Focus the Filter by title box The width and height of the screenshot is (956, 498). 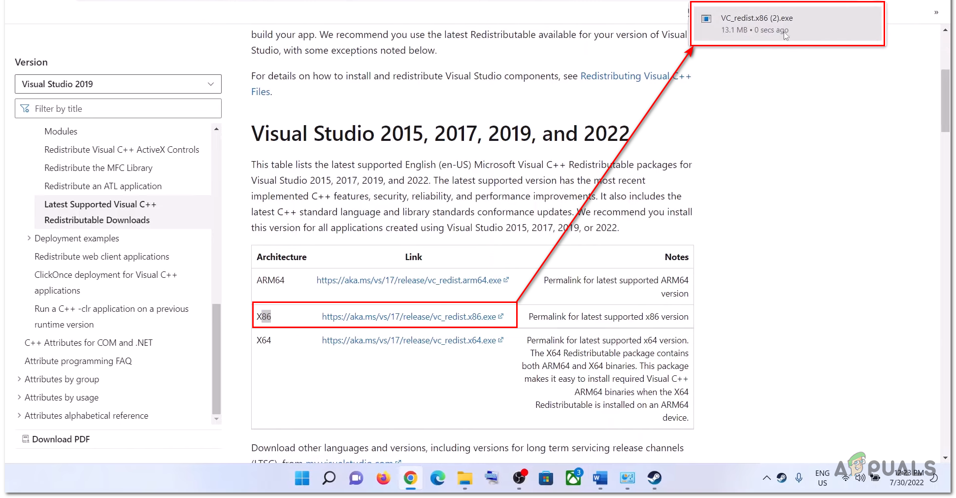click(x=118, y=109)
